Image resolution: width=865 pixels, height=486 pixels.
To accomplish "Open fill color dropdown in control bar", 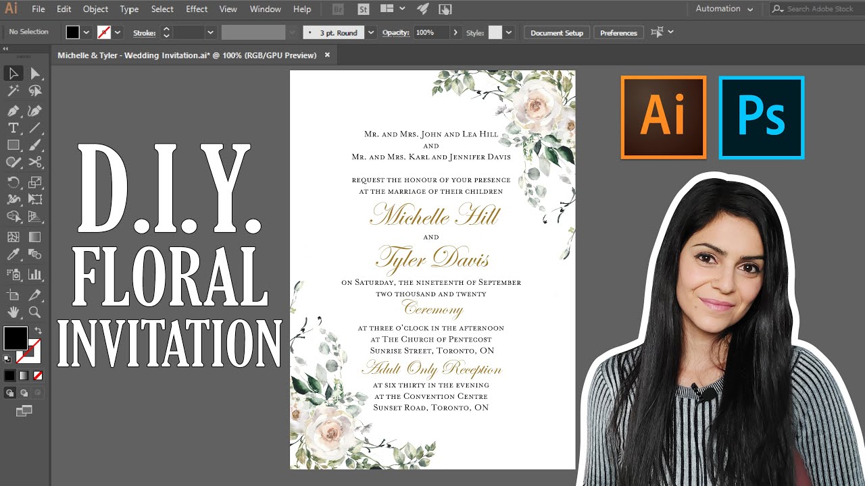I will click(86, 32).
